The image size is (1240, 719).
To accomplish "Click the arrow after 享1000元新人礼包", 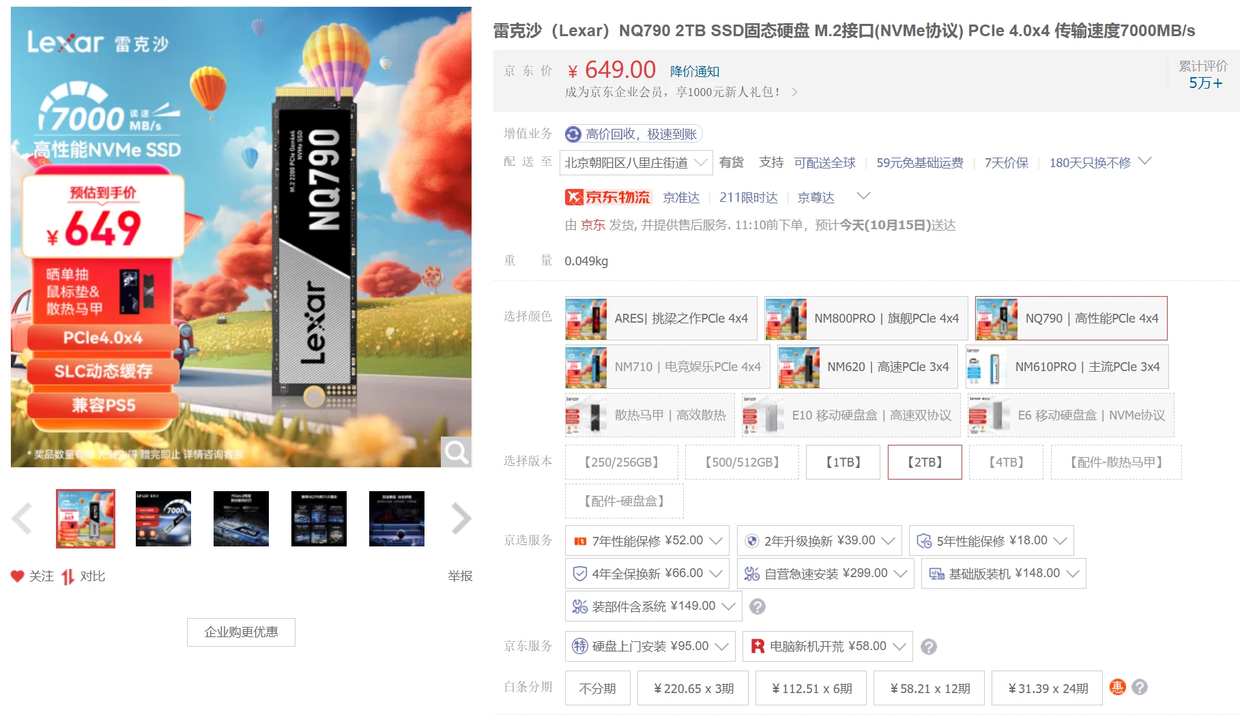I will coord(794,92).
